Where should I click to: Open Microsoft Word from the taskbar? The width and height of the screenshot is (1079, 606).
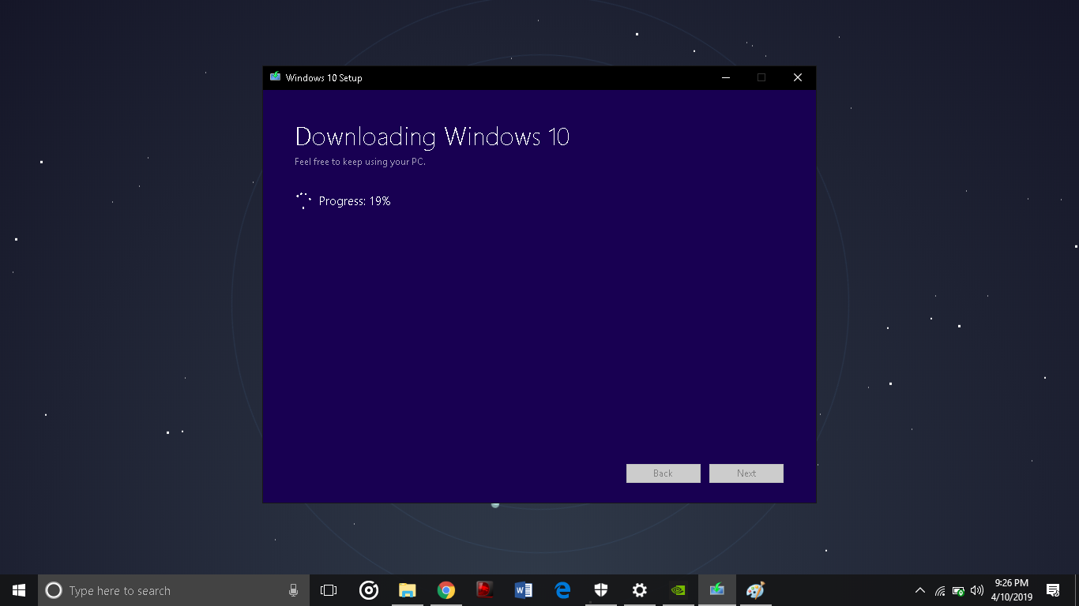[x=523, y=590]
